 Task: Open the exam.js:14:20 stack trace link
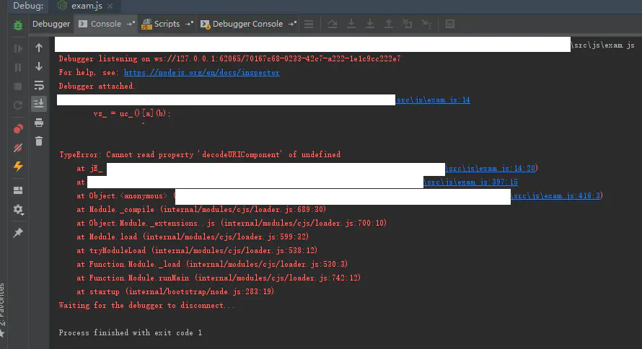pyautogui.click(x=491, y=168)
